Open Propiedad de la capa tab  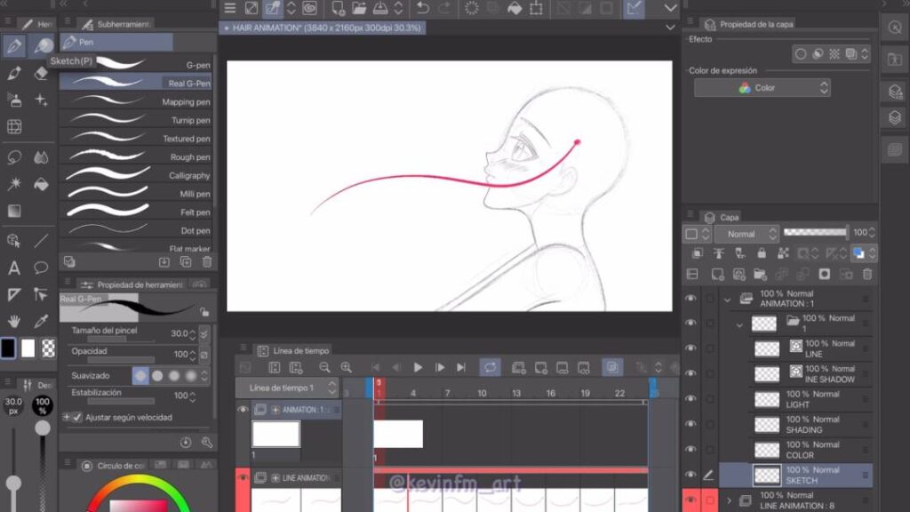point(749,24)
